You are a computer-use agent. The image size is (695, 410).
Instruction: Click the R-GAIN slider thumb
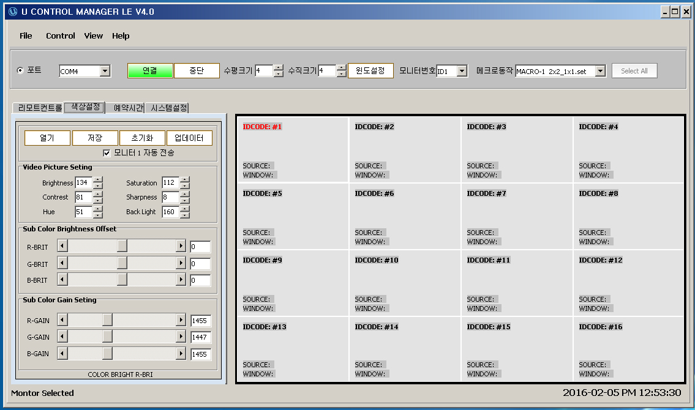(107, 319)
